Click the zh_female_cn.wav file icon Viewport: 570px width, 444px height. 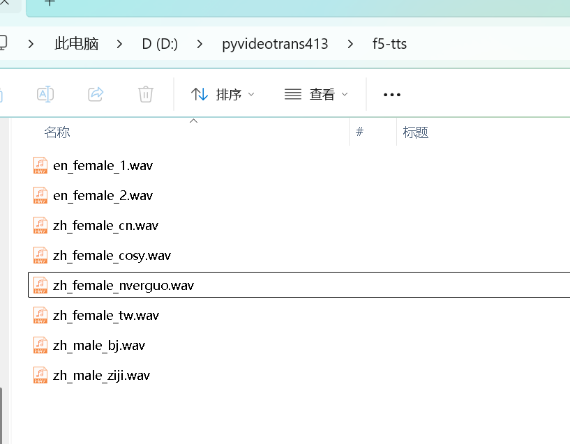click(x=40, y=225)
